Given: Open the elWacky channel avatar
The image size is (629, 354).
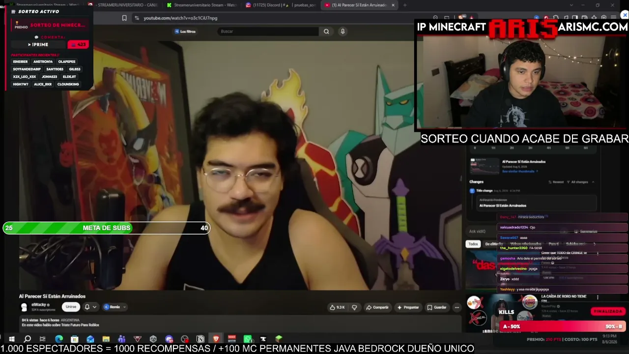Looking at the screenshot, I should 24,307.
